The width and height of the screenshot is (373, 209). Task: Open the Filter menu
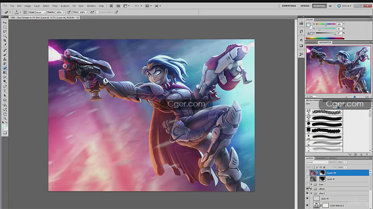coord(55,6)
